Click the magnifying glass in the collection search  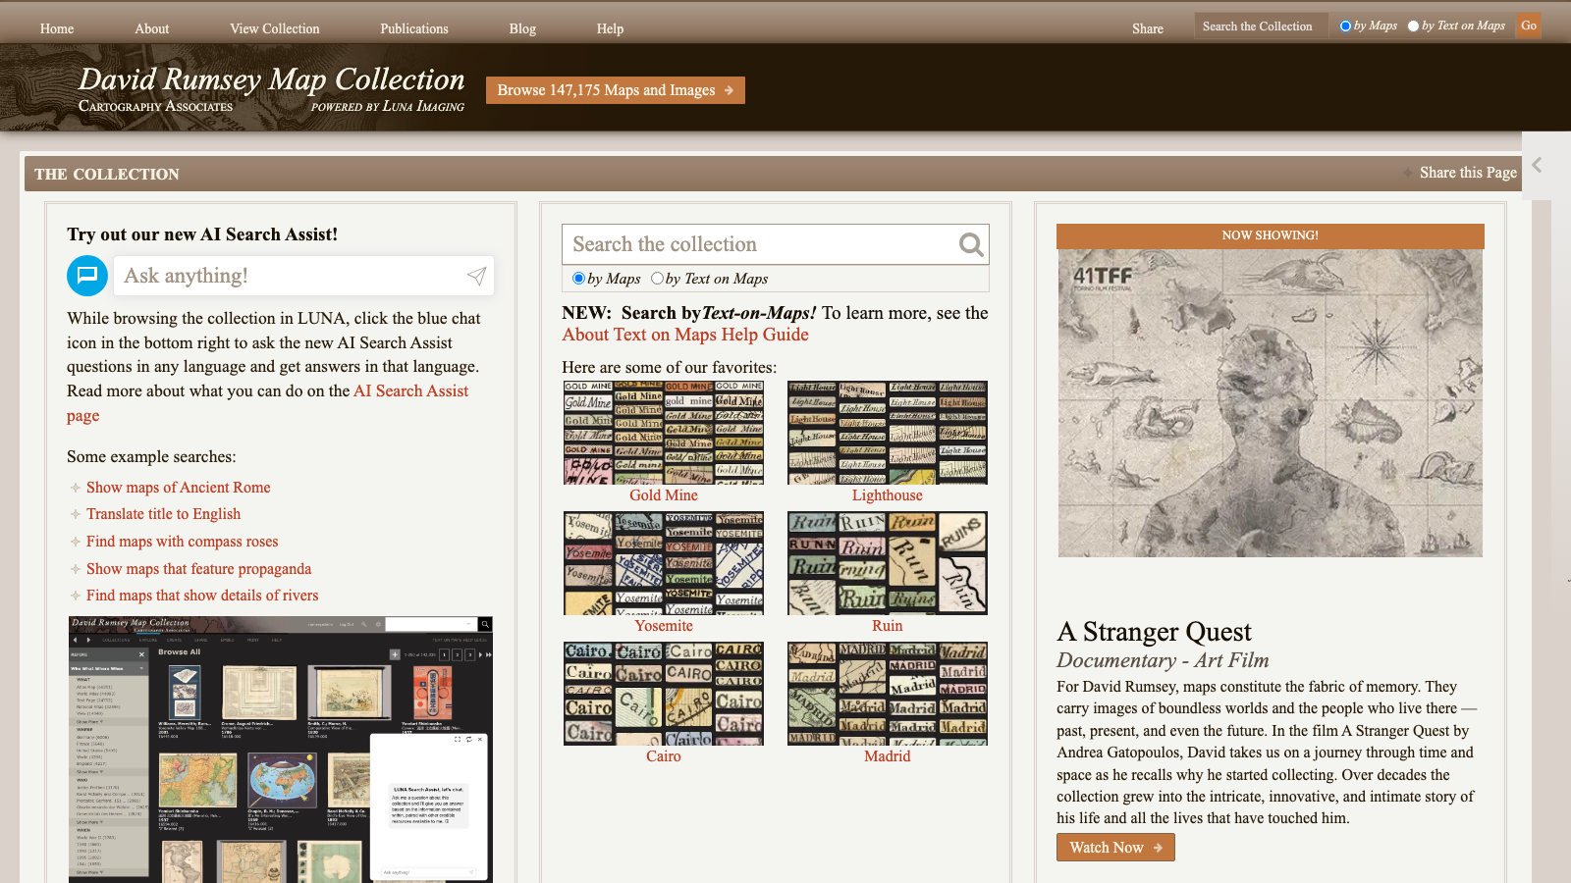pyautogui.click(x=970, y=244)
